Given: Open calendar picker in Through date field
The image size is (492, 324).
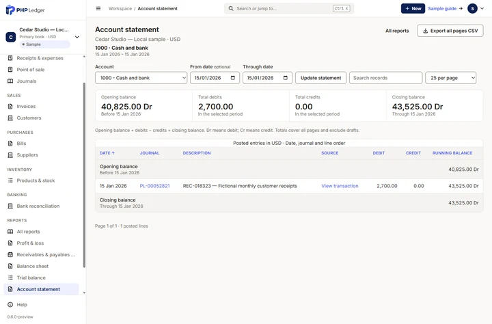Looking at the screenshot, I should coord(285,78).
